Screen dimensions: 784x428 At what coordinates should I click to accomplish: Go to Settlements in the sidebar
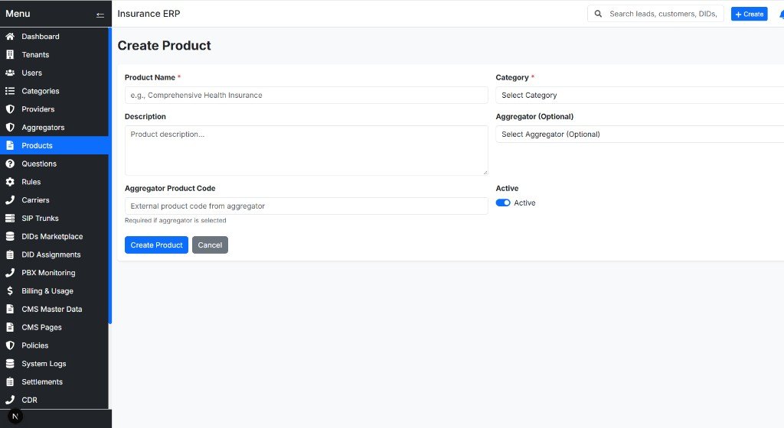(54, 381)
